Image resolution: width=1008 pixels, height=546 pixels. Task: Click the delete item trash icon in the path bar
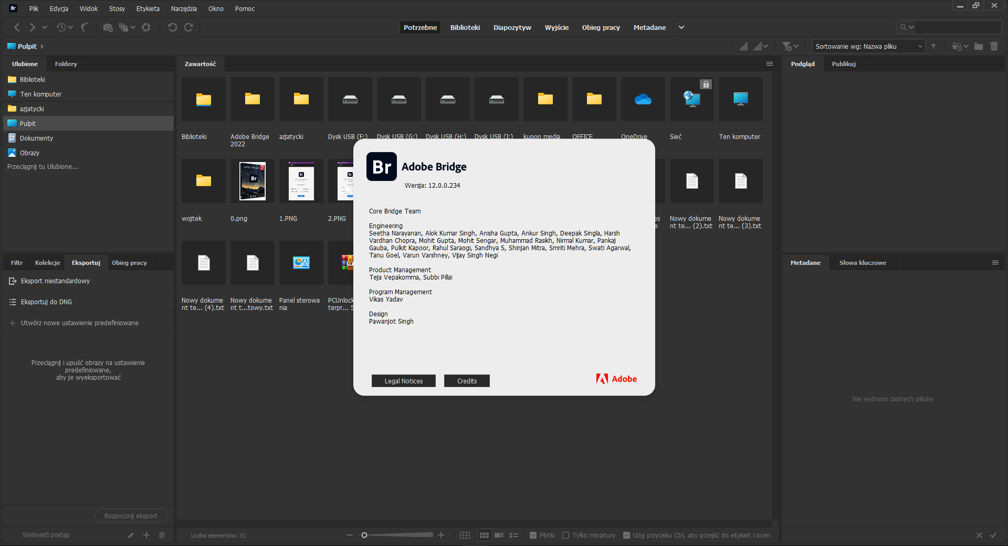coord(994,47)
